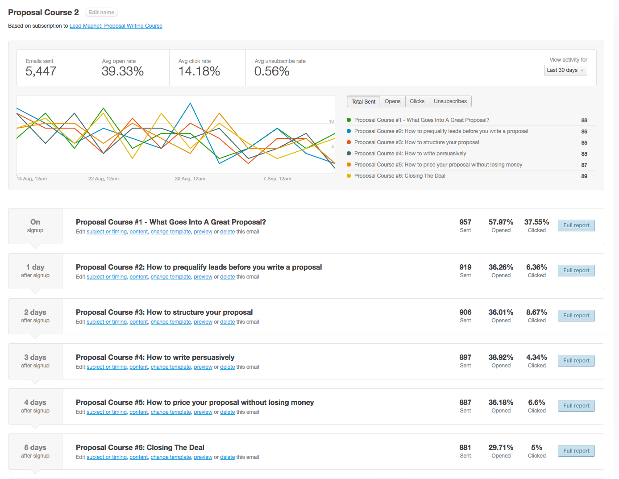Edit subject or timing of Course #2 email
Screen dimensions: 619x479
pos(107,277)
